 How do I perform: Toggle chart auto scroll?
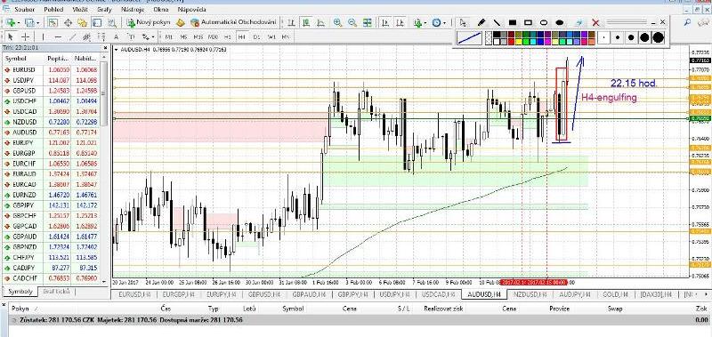click(385, 22)
